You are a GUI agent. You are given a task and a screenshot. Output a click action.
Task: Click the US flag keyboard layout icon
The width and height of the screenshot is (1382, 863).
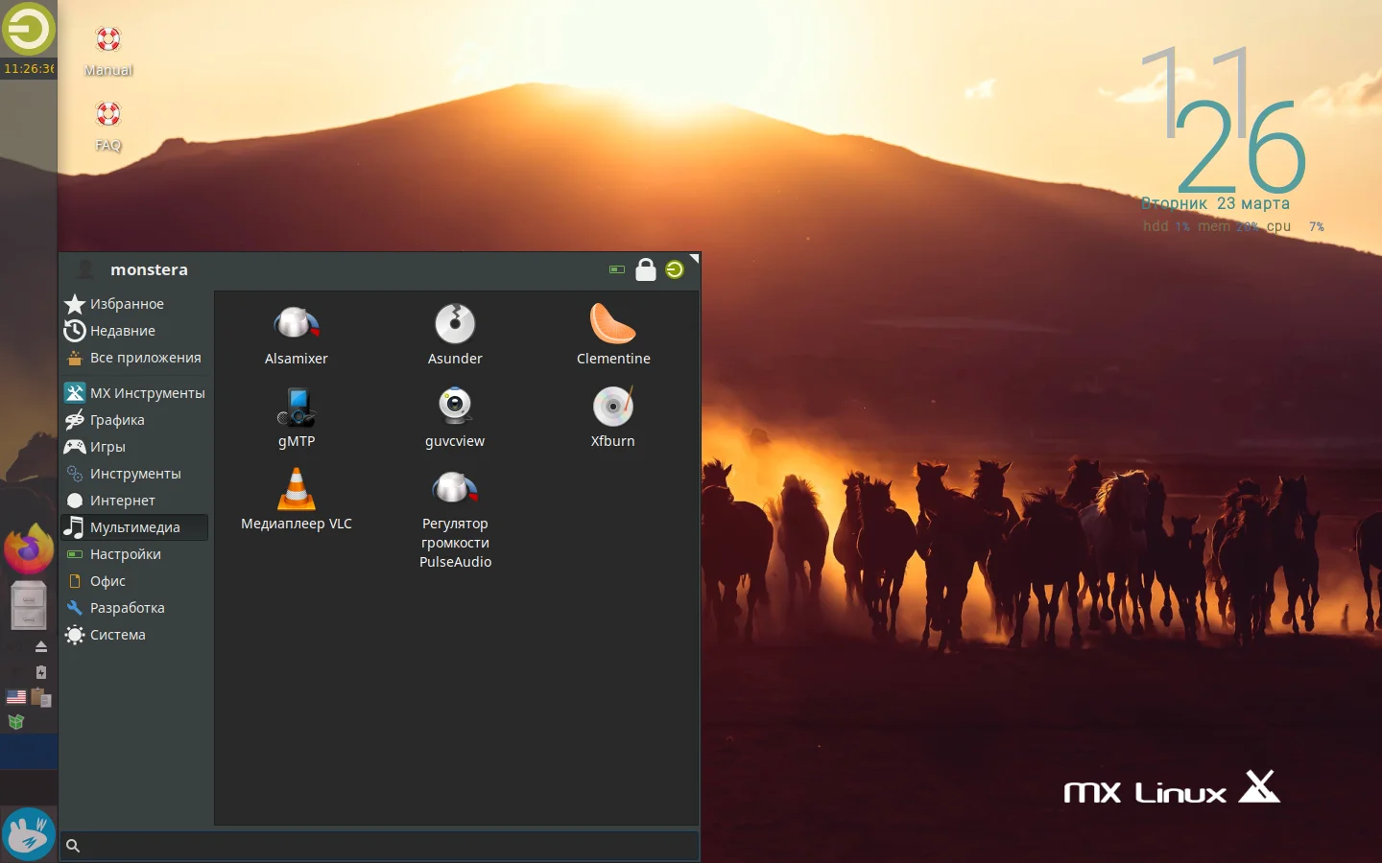coord(16,697)
